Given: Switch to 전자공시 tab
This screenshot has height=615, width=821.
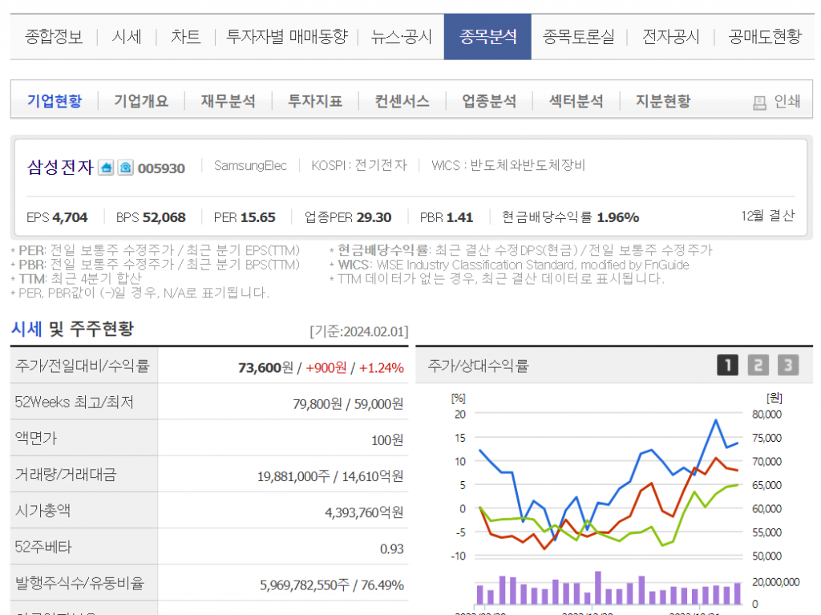Looking at the screenshot, I should pyautogui.click(x=671, y=37).
